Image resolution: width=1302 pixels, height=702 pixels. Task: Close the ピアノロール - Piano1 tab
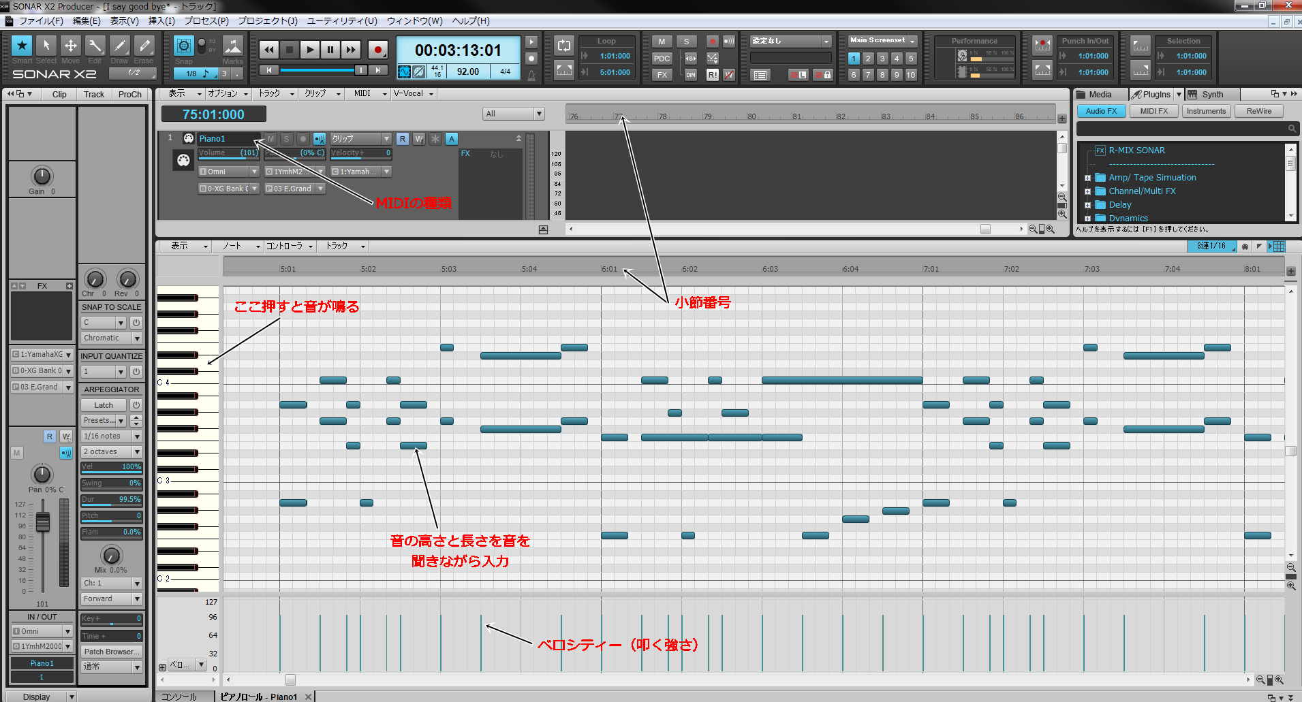[308, 697]
